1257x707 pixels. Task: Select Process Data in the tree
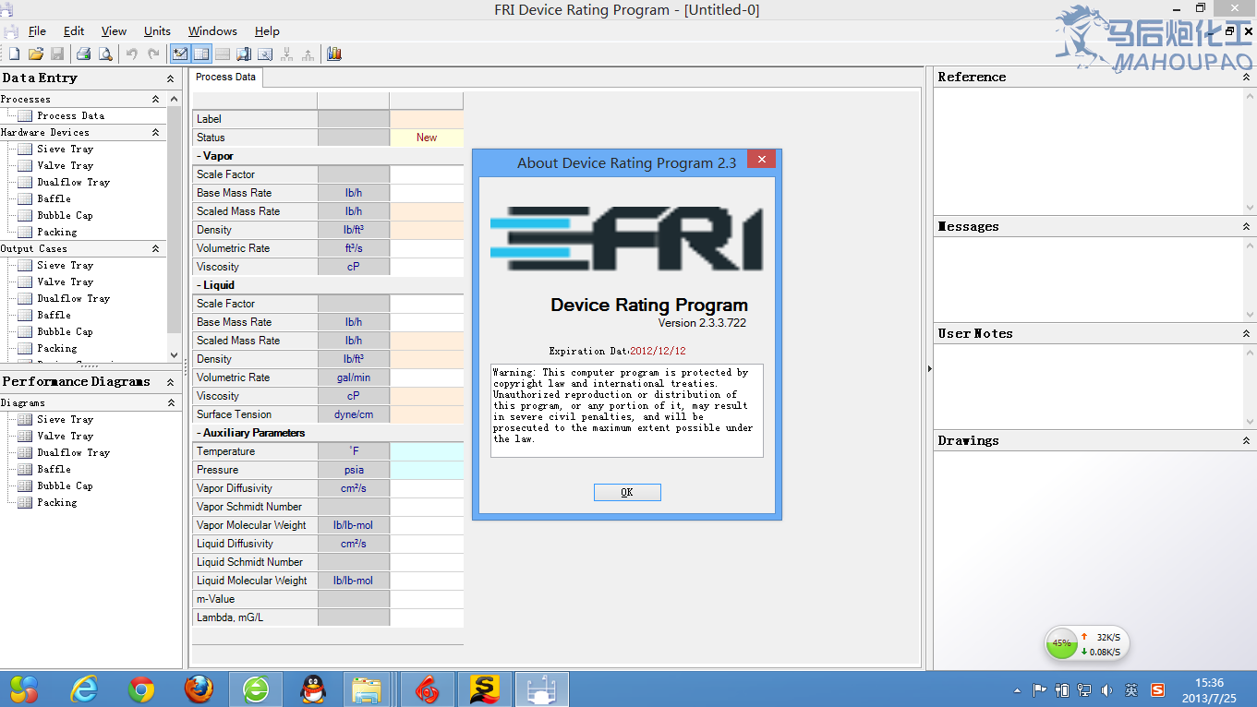tap(70, 116)
